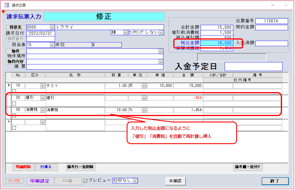Image resolution: width=295 pixels, height=190 pixels.
Task: Open the 様 honorific dropdown
Action: coord(126,32)
